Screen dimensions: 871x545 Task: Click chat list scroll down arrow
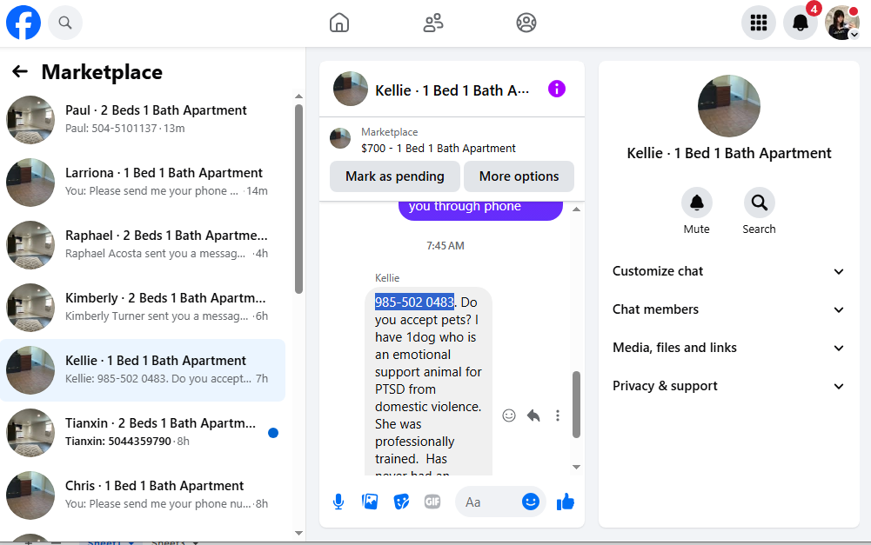coord(298,533)
